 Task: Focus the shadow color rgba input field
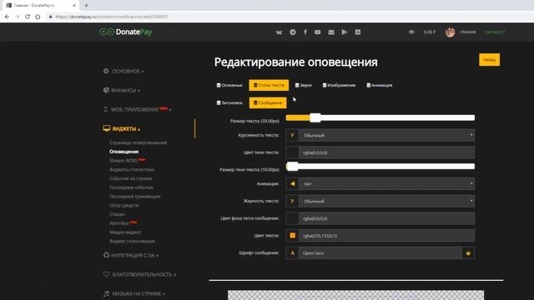tap(386, 152)
